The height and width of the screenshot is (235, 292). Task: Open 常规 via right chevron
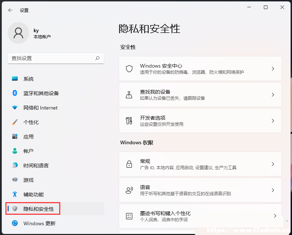(x=273, y=164)
